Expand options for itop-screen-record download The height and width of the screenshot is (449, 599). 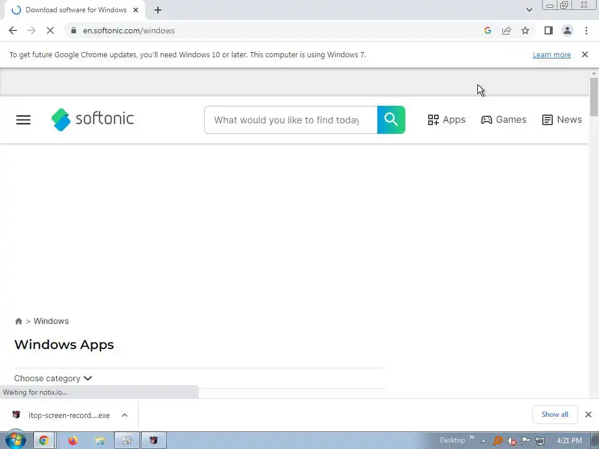(x=125, y=415)
